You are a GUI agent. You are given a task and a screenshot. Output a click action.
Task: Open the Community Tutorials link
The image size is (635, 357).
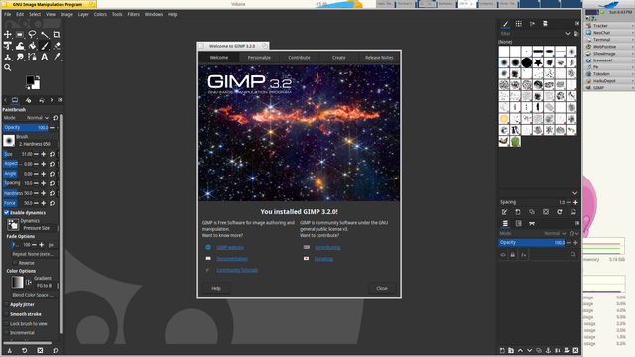click(237, 270)
